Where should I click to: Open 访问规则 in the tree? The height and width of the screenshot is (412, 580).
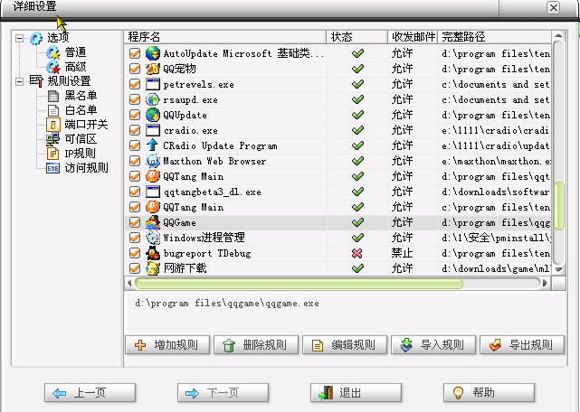[86, 168]
